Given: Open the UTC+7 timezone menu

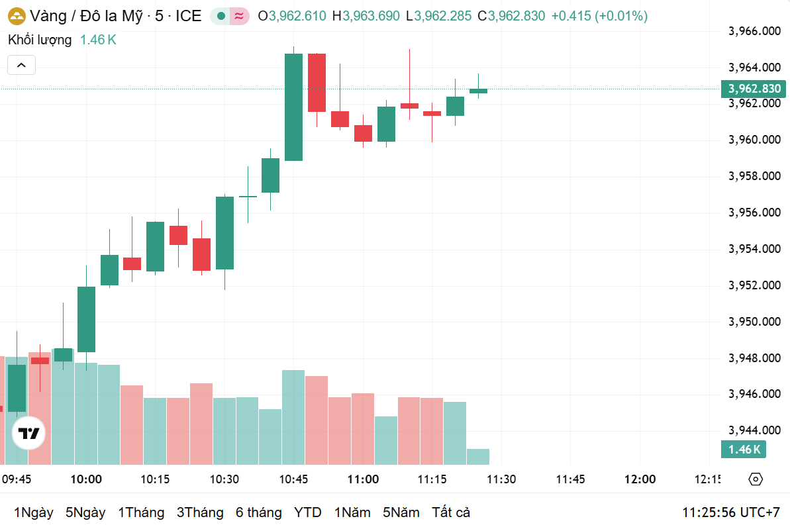Looking at the screenshot, I should click(x=731, y=512).
